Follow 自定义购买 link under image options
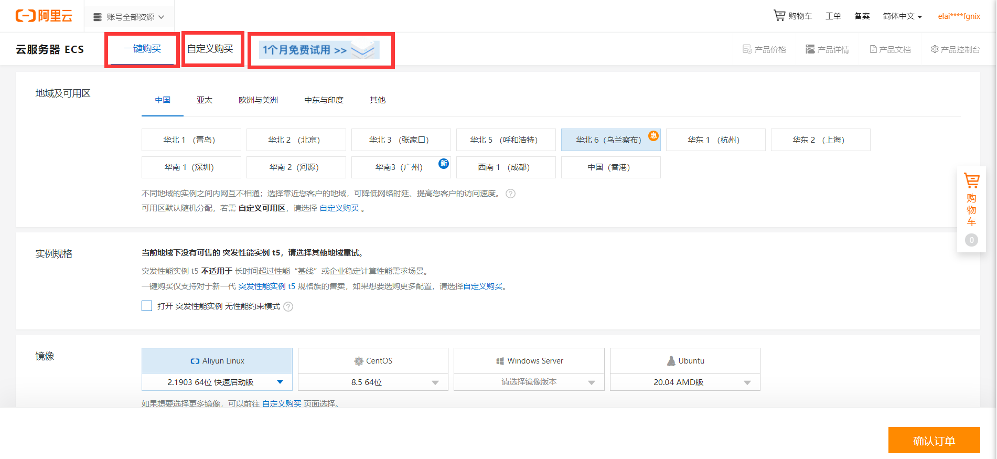The height and width of the screenshot is (459, 997). [x=282, y=404]
